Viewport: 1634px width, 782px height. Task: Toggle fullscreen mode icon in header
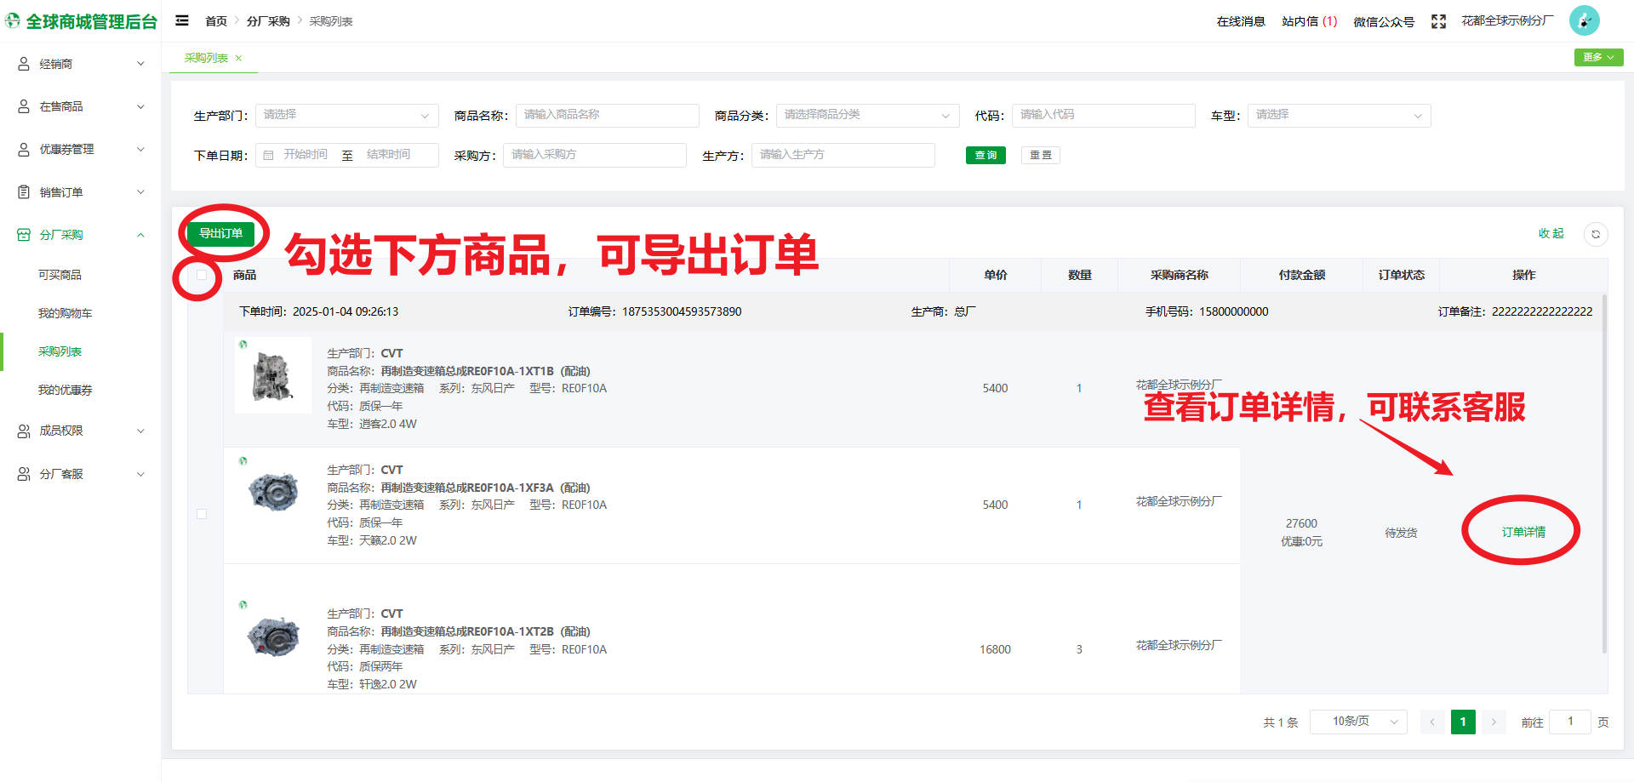click(x=1438, y=21)
